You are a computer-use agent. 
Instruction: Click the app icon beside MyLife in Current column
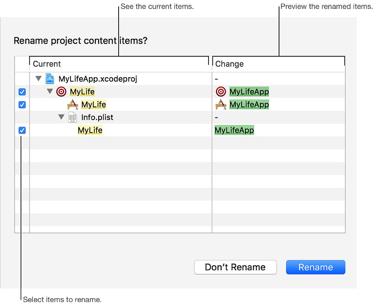[72, 104]
